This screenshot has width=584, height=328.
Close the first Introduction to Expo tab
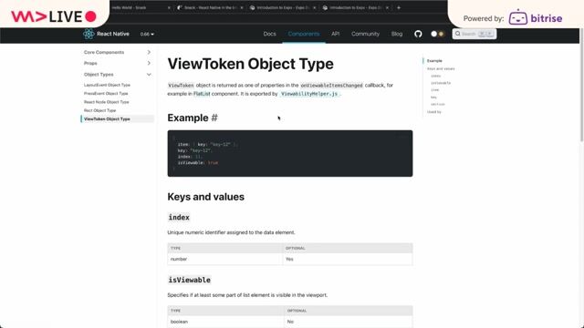pyautogui.click(x=314, y=7)
